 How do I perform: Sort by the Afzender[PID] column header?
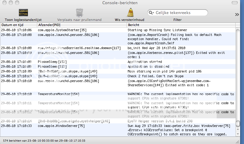coord(81,25)
